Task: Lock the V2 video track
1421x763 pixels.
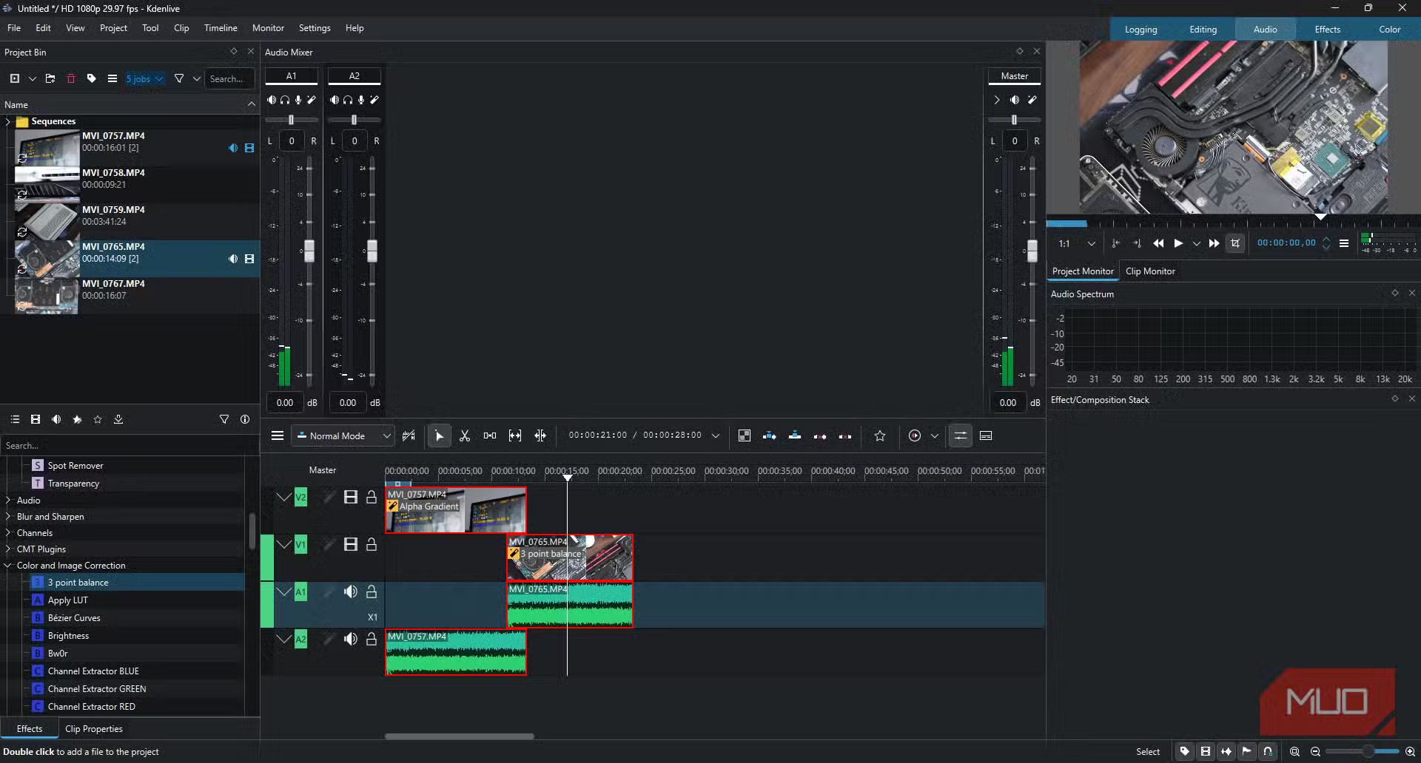Action: click(372, 498)
